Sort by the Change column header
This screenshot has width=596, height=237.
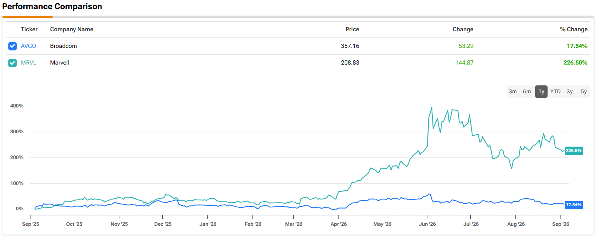click(463, 30)
